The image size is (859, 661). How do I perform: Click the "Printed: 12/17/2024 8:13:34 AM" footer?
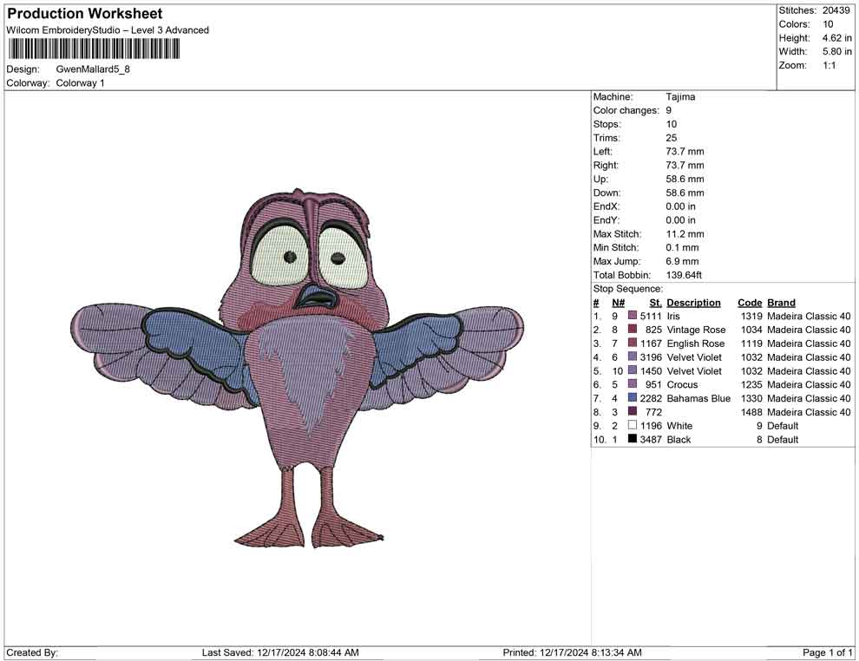click(572, 652)
